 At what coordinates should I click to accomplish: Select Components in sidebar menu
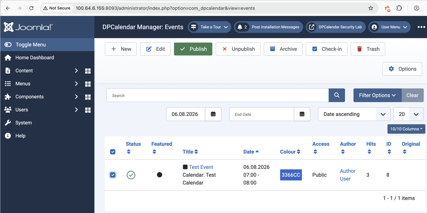[30, 97]
